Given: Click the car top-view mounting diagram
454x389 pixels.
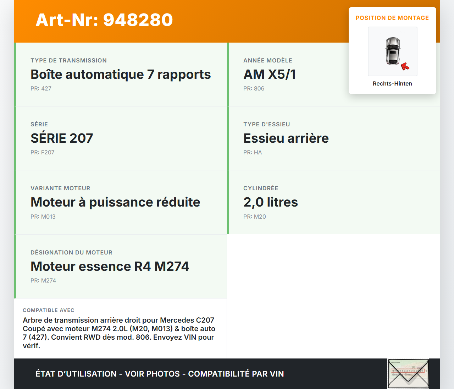Looking at the screenshot, I should 392,51.
